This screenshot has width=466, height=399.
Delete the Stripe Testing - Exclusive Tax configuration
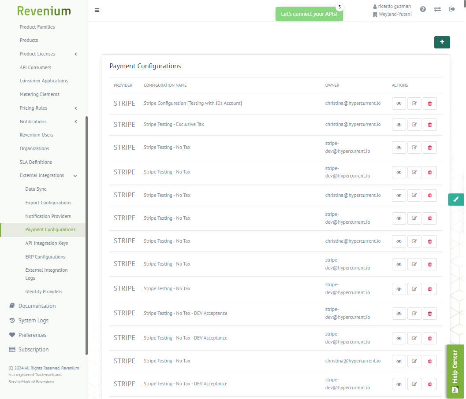coord(429,125)
